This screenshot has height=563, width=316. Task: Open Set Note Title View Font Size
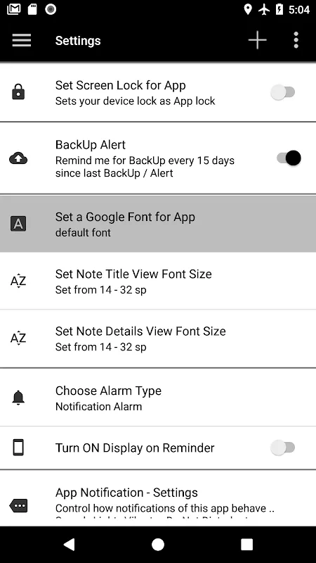pos(158,281)
